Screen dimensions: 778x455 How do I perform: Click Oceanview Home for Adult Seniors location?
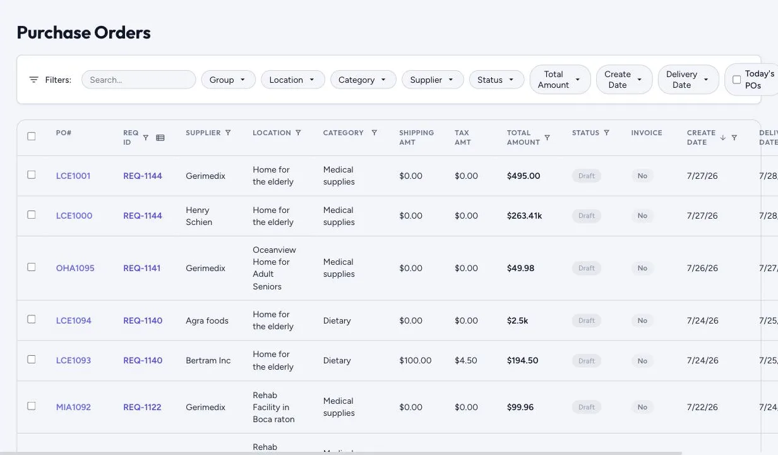(x=274, y=268)
